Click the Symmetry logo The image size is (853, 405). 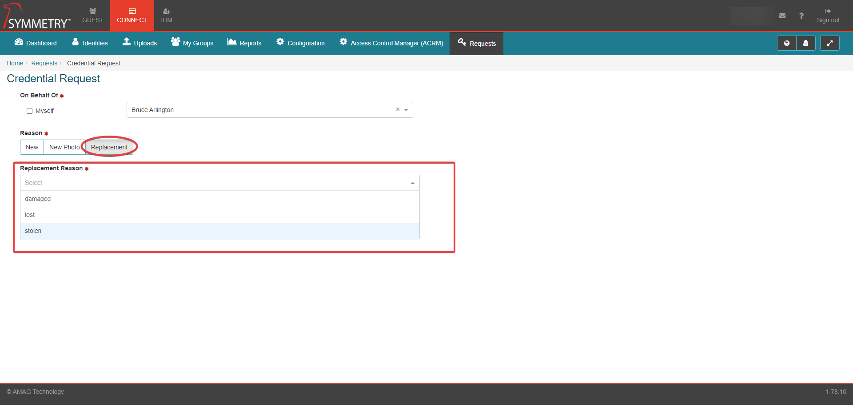[x=36, y=16]
